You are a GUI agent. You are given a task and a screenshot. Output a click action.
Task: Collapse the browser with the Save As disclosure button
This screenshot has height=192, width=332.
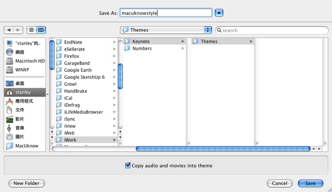[x=219, y=13]
